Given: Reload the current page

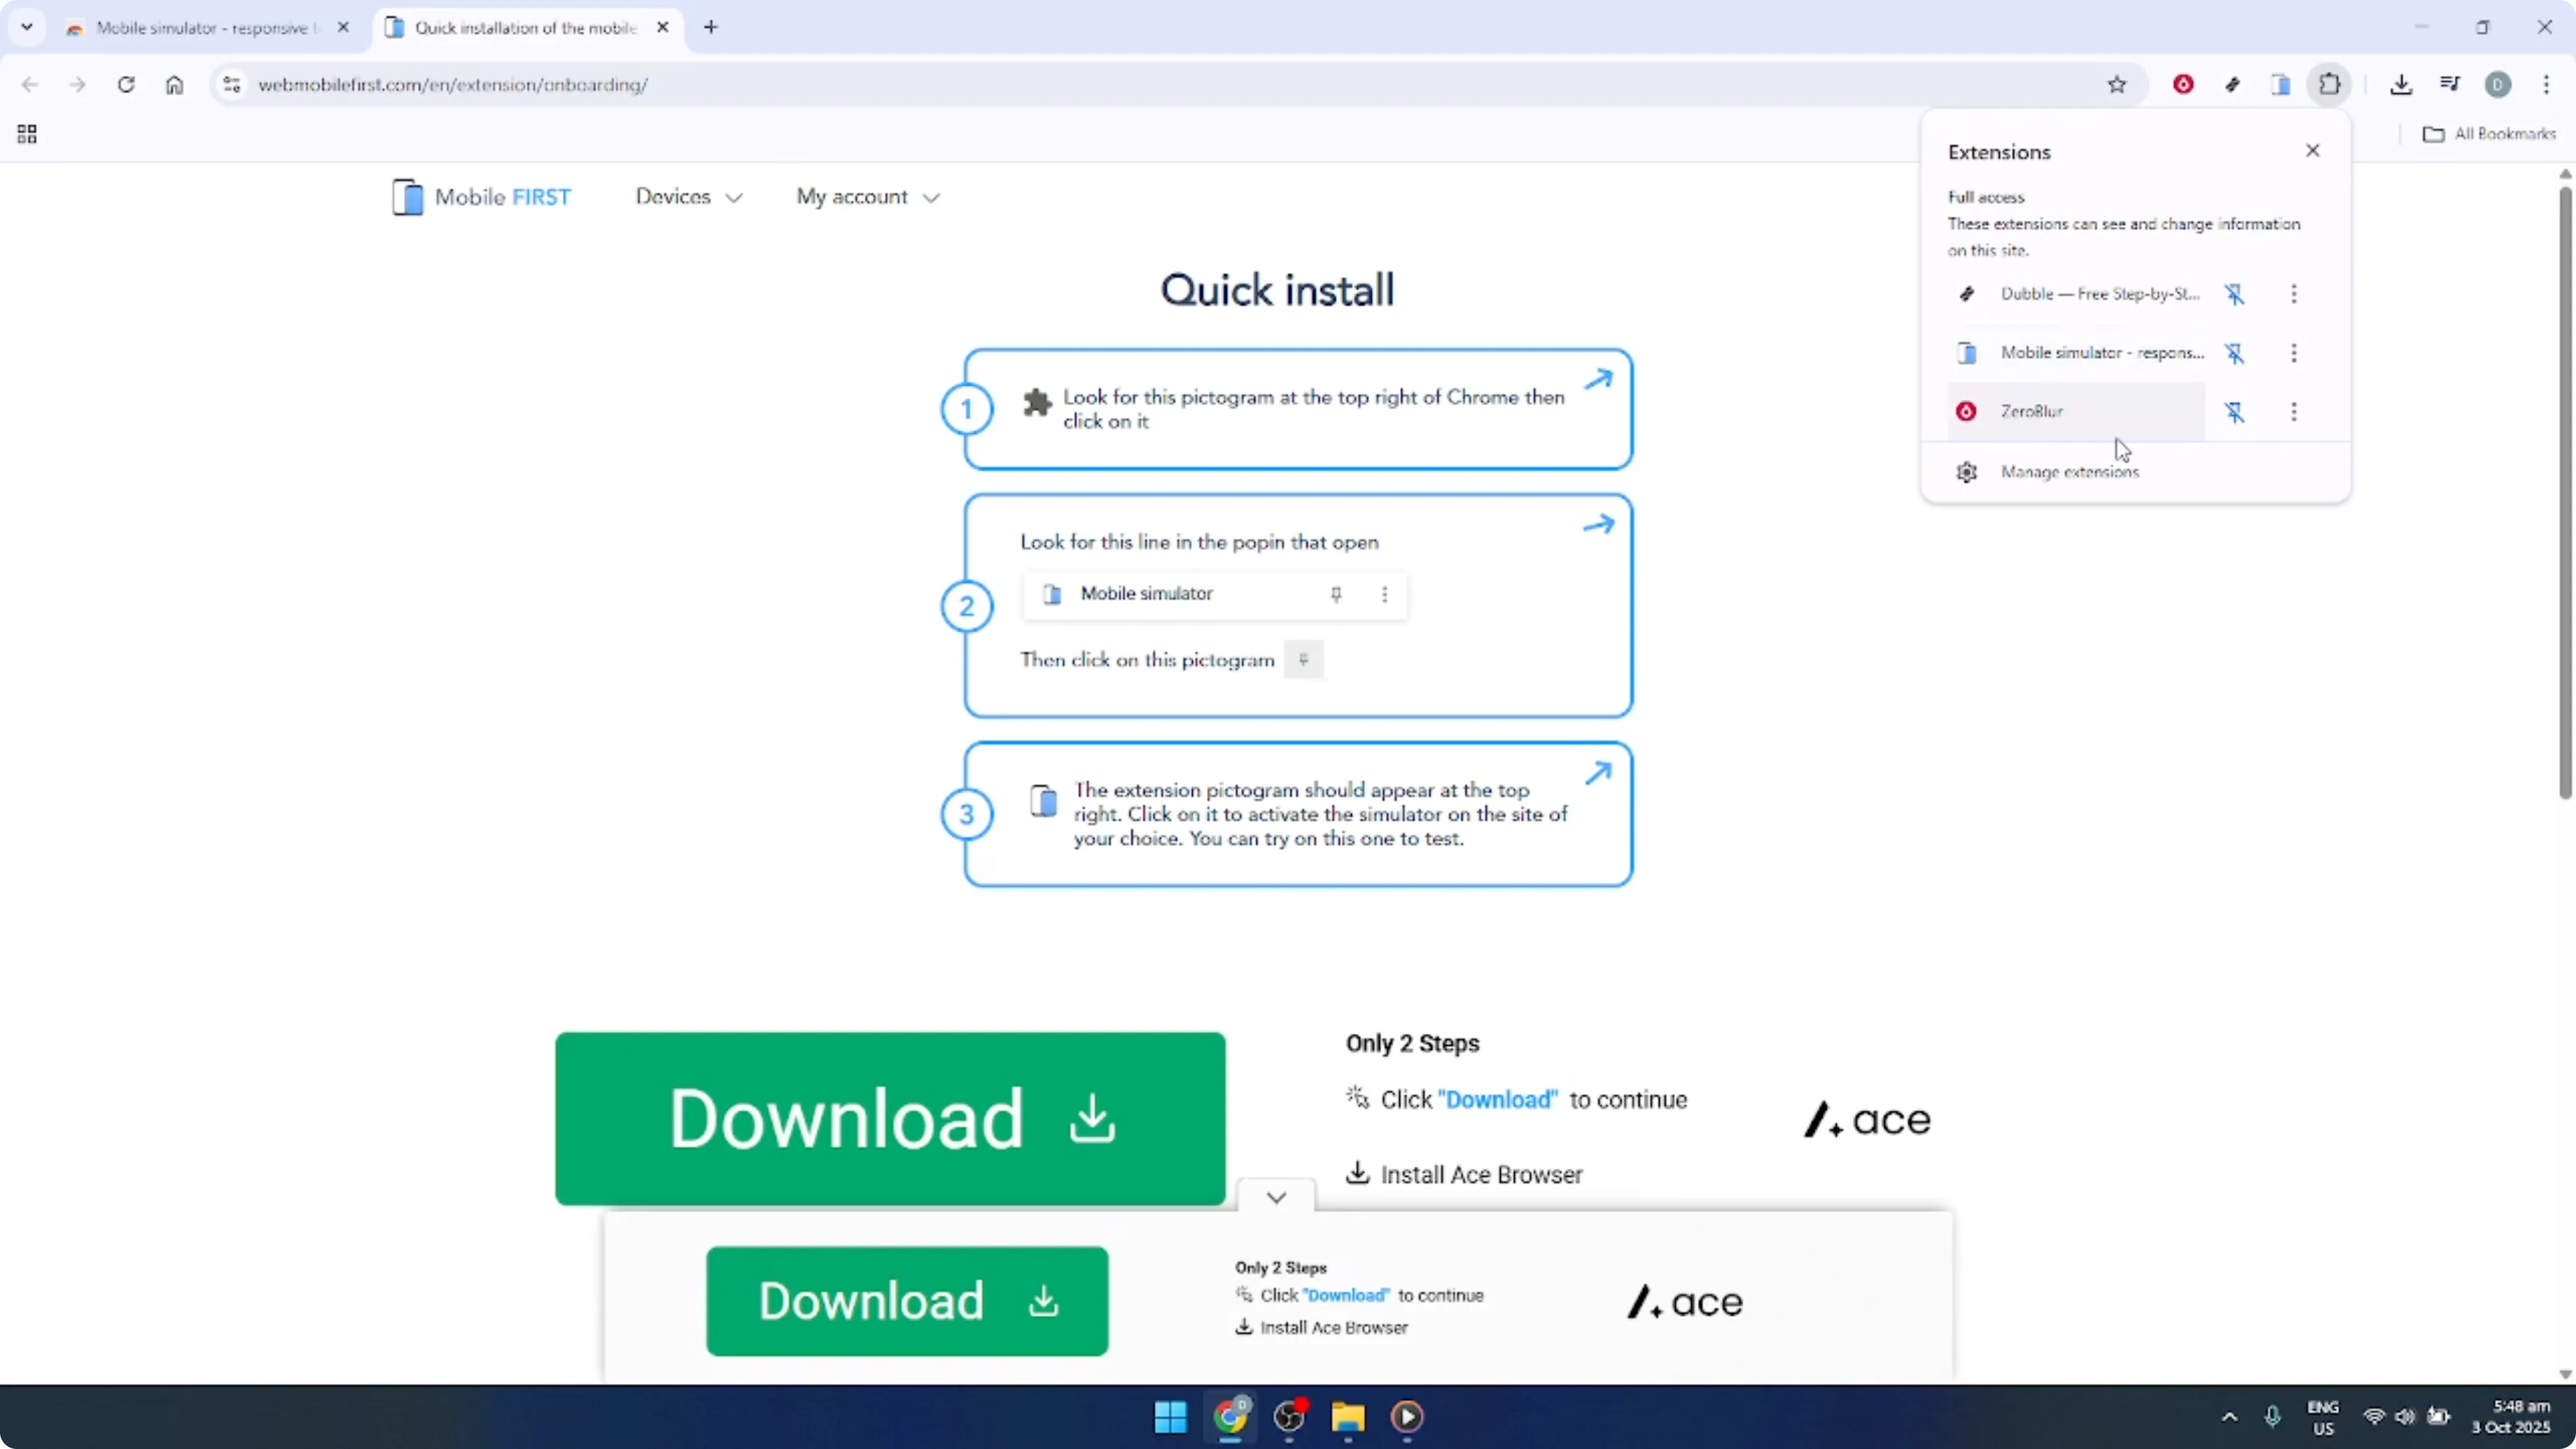Looking at the screenshot, I should (x=126, y=84).
